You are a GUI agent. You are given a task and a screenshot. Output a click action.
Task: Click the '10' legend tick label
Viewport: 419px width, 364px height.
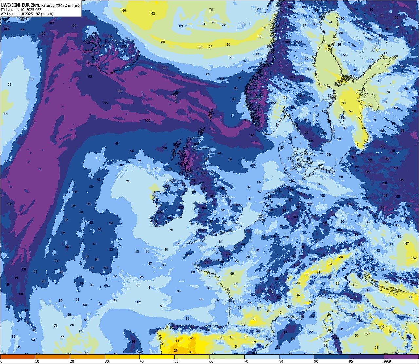37,361
